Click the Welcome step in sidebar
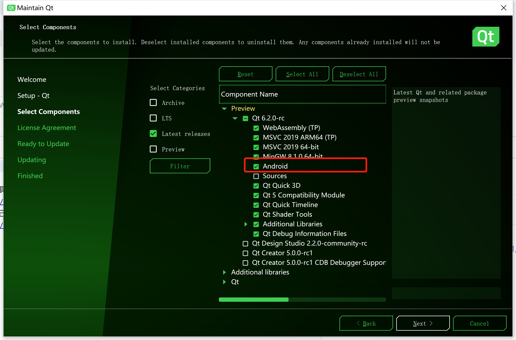Viewport: 516px width, 340px height. (32, 80)
